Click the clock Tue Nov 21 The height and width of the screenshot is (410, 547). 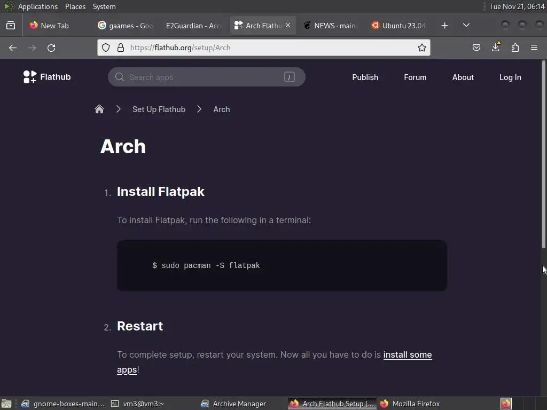517,6
